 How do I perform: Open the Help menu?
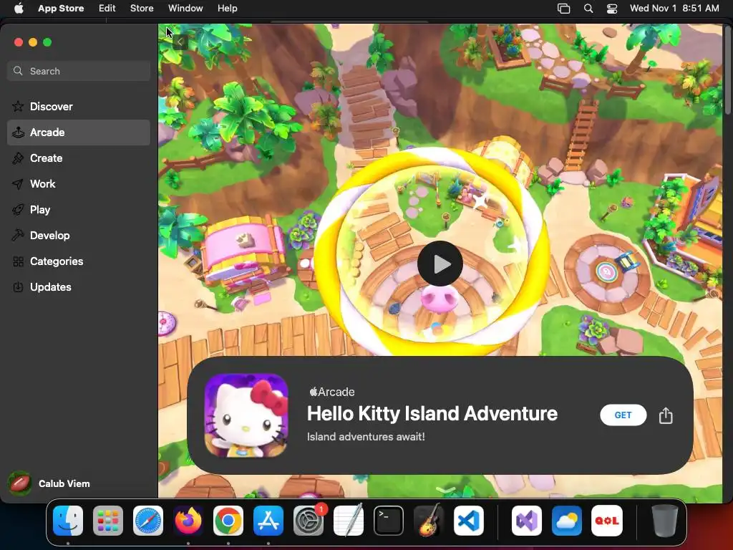tap(227, 9)
